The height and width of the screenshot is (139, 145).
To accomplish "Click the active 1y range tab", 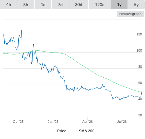I will coord(119,5).
